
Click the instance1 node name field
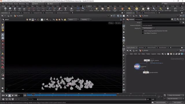[x=153, y=19]
